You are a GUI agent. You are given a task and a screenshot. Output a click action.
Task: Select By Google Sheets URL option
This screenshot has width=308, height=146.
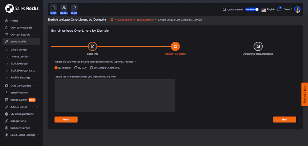pos(91,68)
